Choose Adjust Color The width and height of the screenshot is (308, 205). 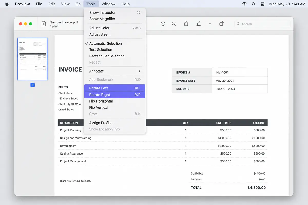(115, 28)
